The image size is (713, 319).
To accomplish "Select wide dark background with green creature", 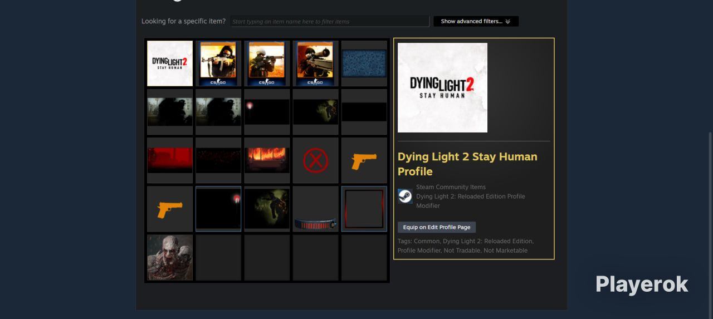I will (x=315, y=112).
